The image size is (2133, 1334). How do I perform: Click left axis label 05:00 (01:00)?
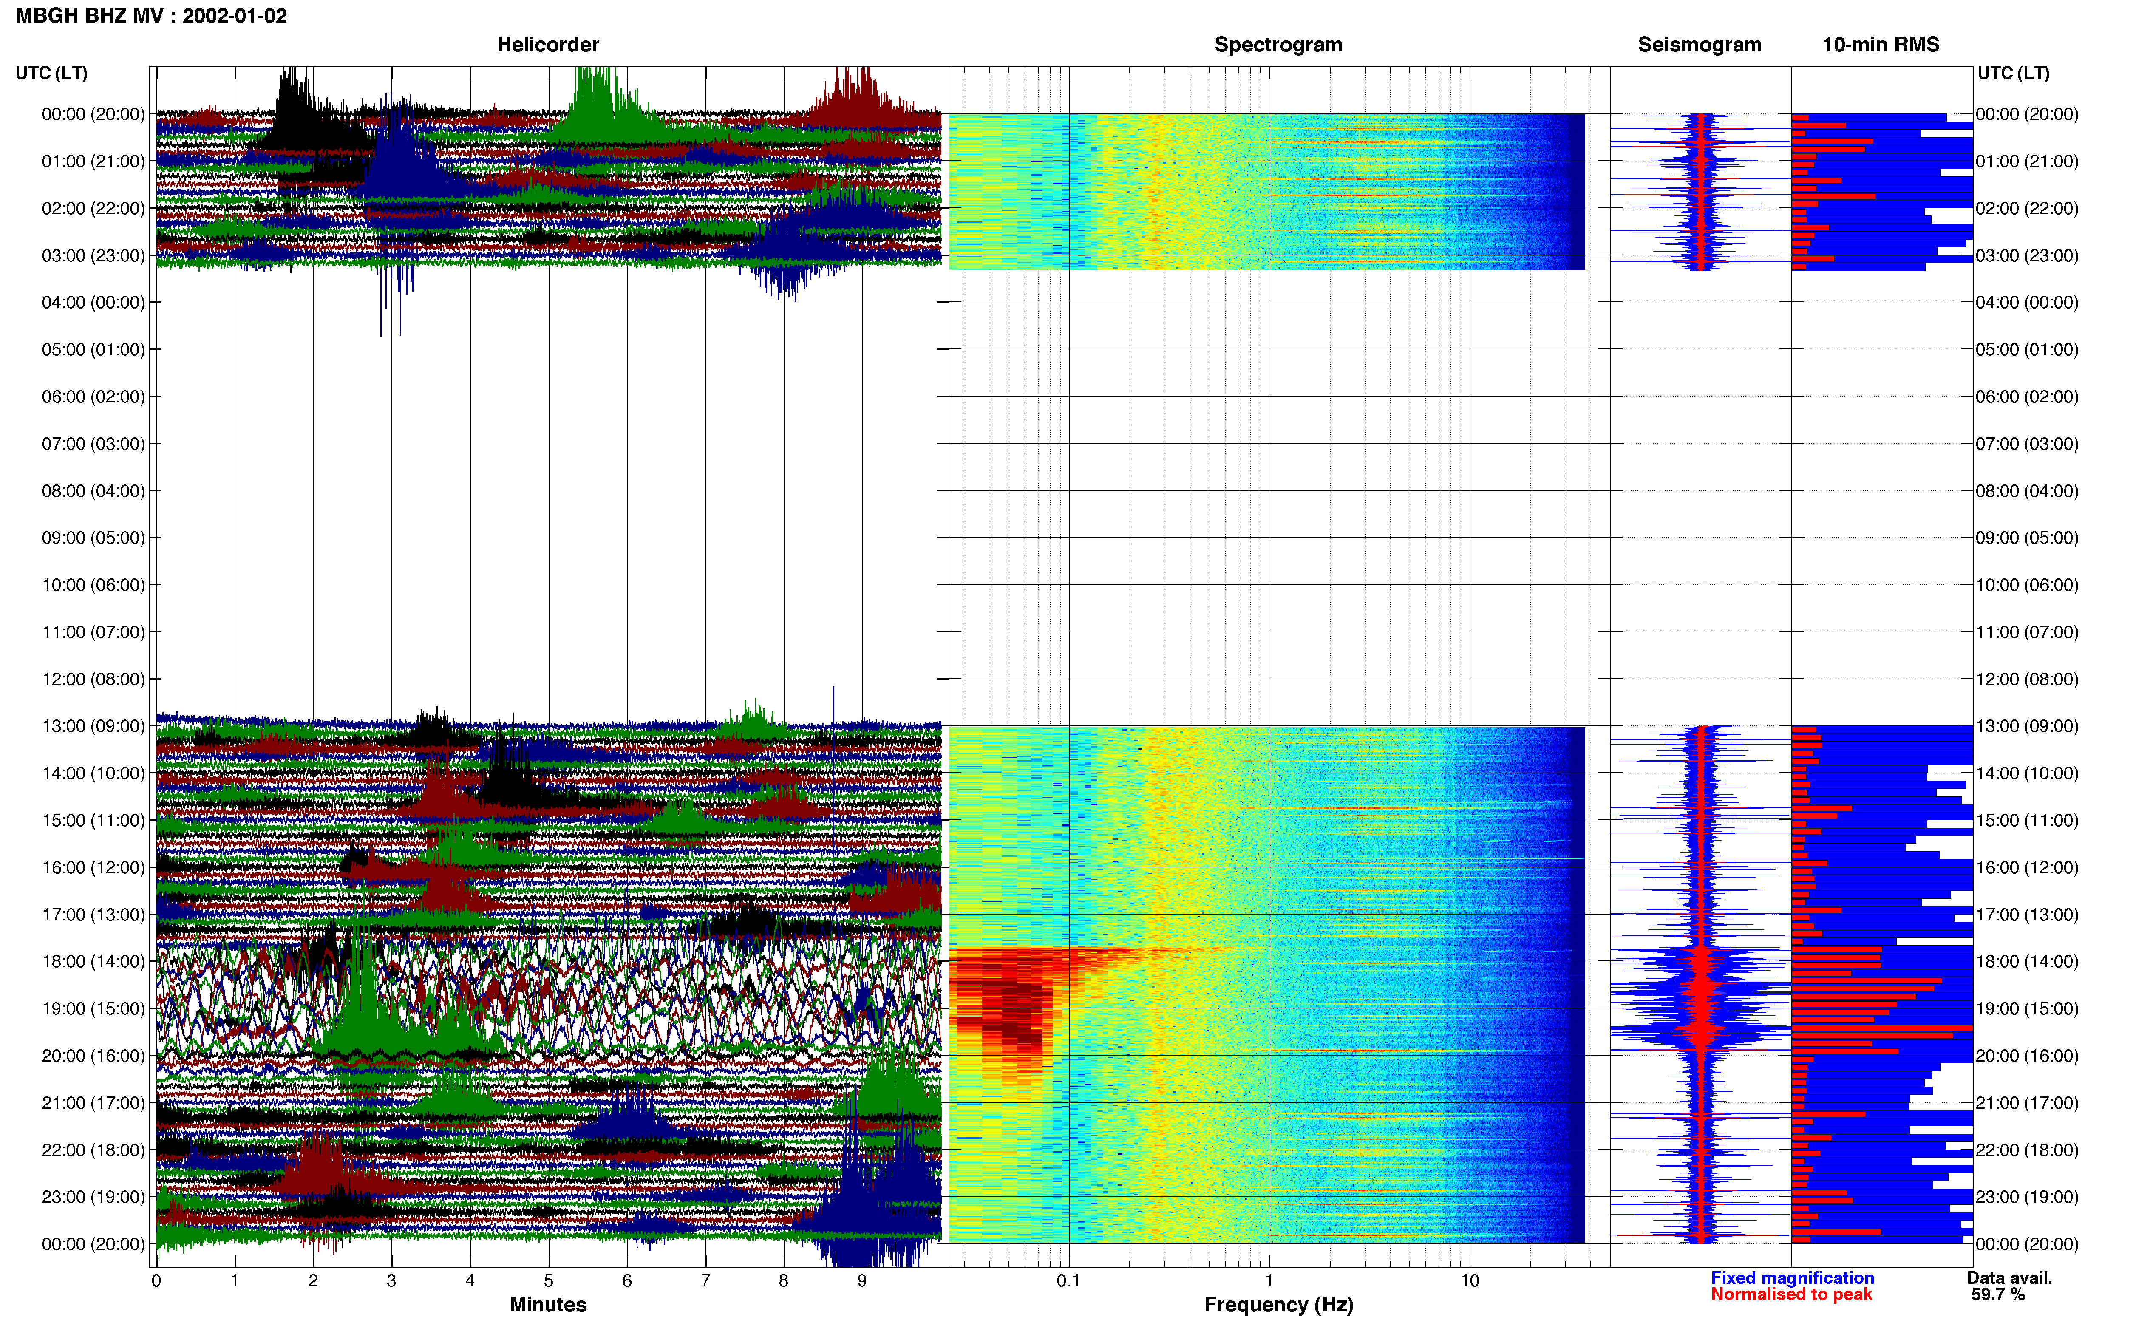pos(93,349)
